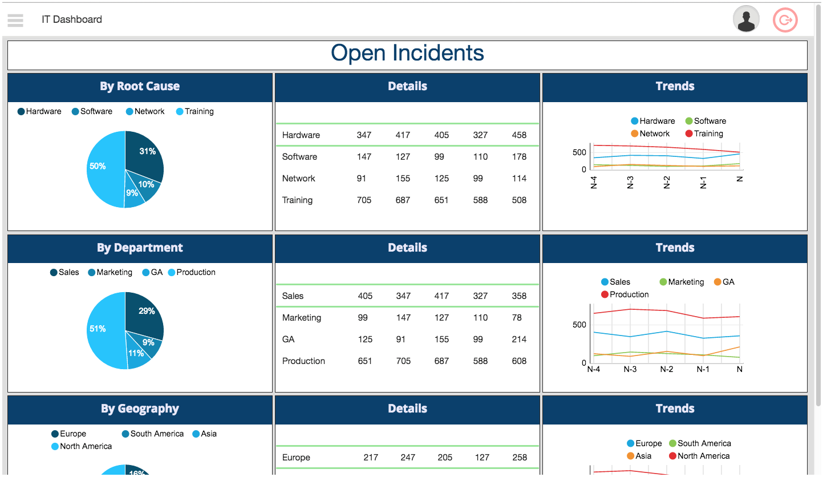The width and height of the screenshot is (823, 477).
Task: Select the Network row label in Details
Action: [x=299, y=179]
